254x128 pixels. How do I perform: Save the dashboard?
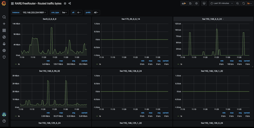point(190,3)
